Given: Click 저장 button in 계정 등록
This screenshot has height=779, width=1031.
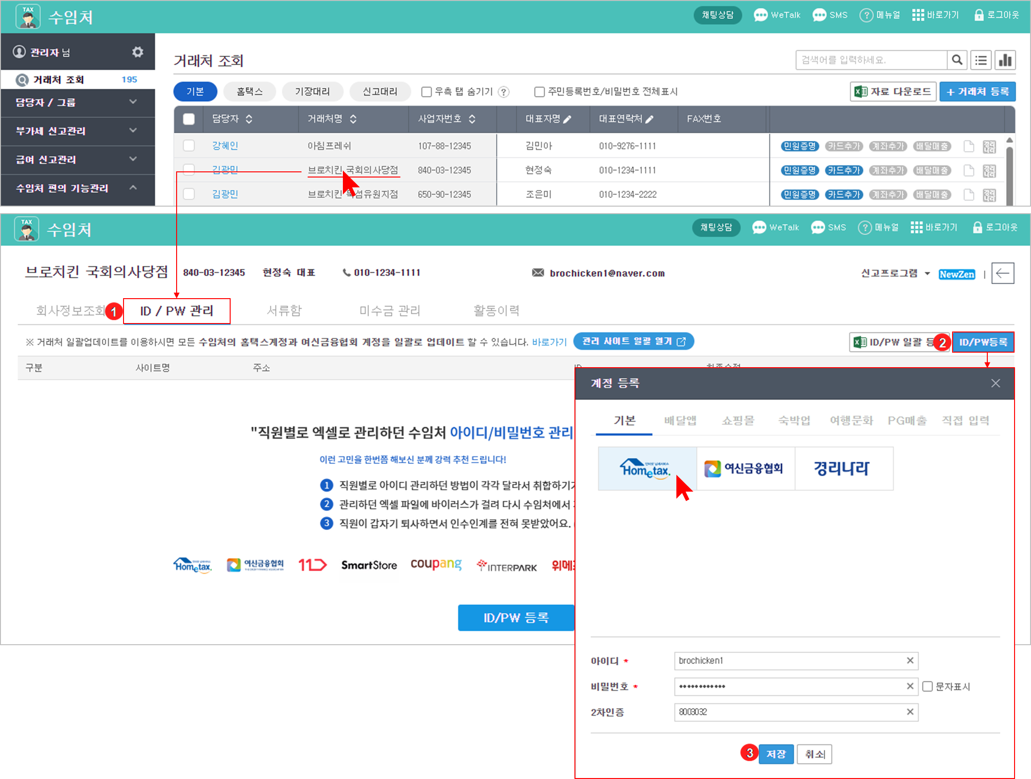Looking at the screenshot, I should coord(775,754).
